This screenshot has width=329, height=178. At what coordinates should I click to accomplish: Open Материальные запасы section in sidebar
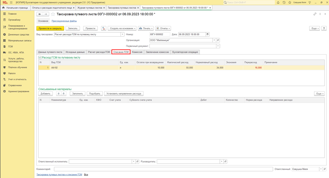click(x=20, y=41)
